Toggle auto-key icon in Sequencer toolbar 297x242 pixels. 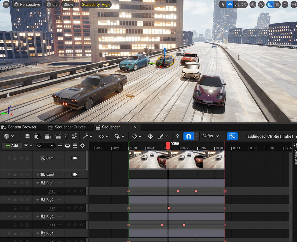pos(150,136)
